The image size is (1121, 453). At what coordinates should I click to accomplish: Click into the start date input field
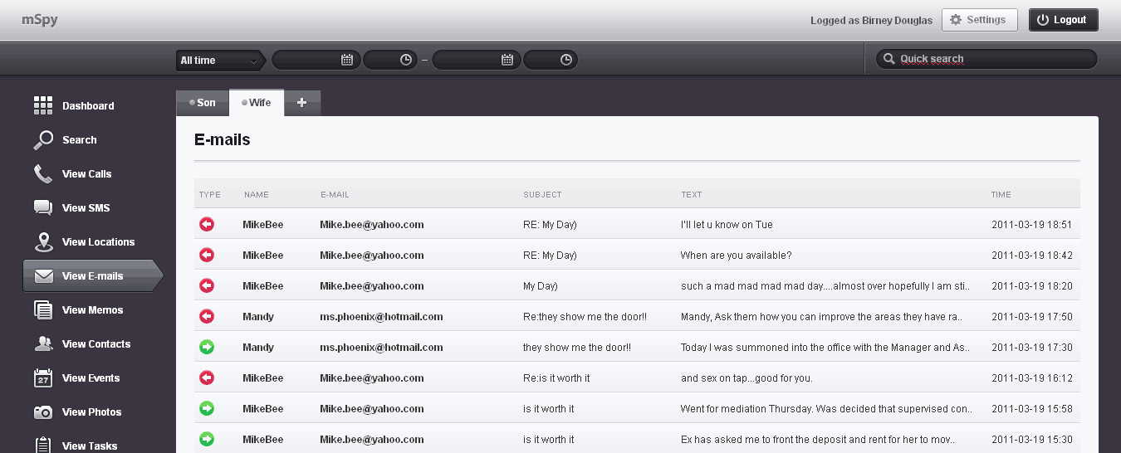pyautogui.click(x=316, y=60)
